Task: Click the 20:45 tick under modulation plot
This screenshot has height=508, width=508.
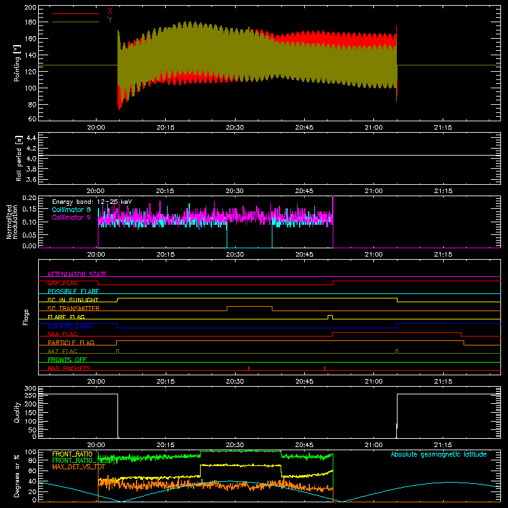Action: 304,255
